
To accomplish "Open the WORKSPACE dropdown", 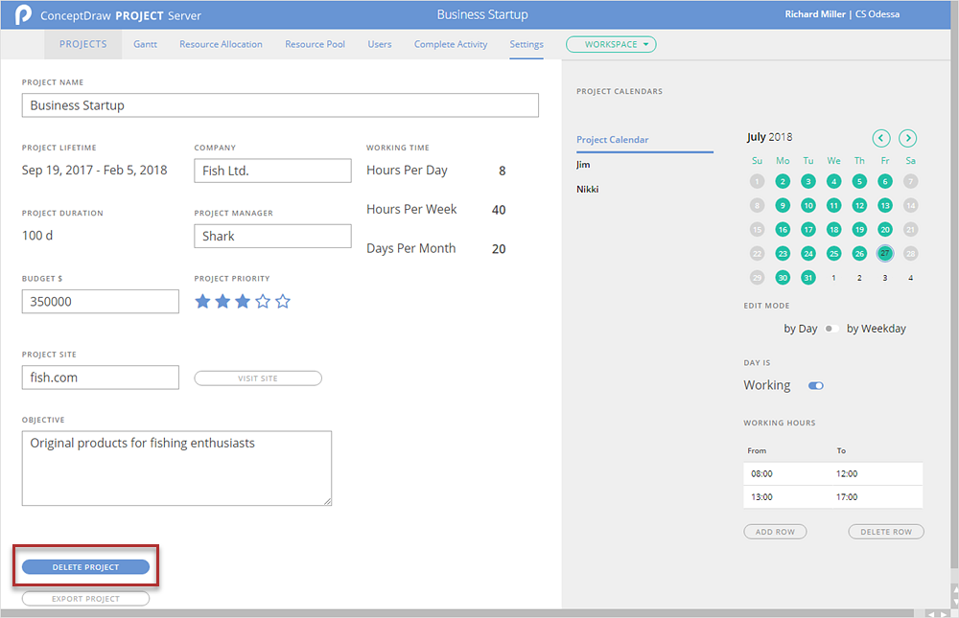I will (x=611, y=44).
